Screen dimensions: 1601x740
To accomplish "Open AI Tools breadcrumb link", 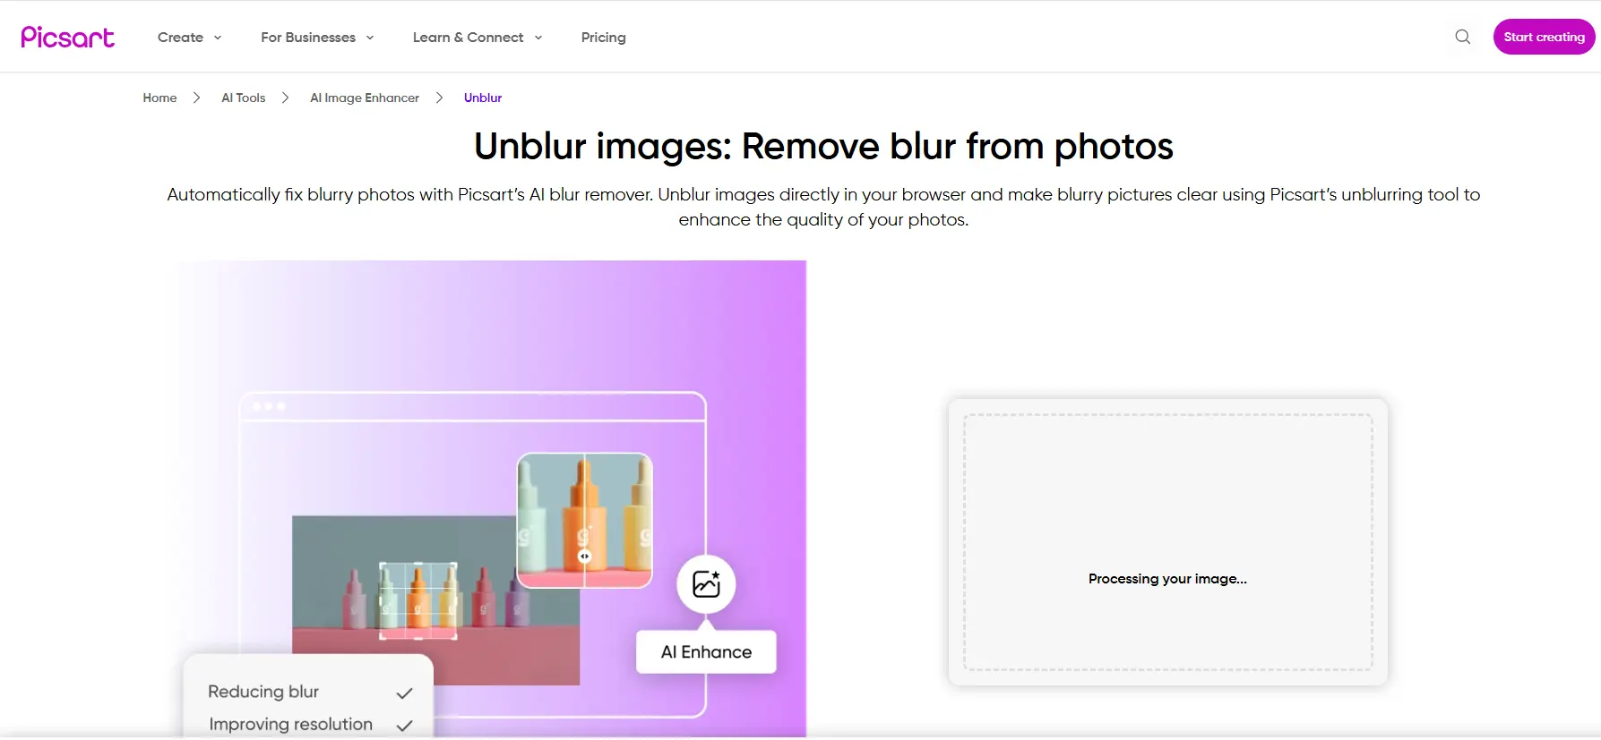I will [x=244, y=98].
